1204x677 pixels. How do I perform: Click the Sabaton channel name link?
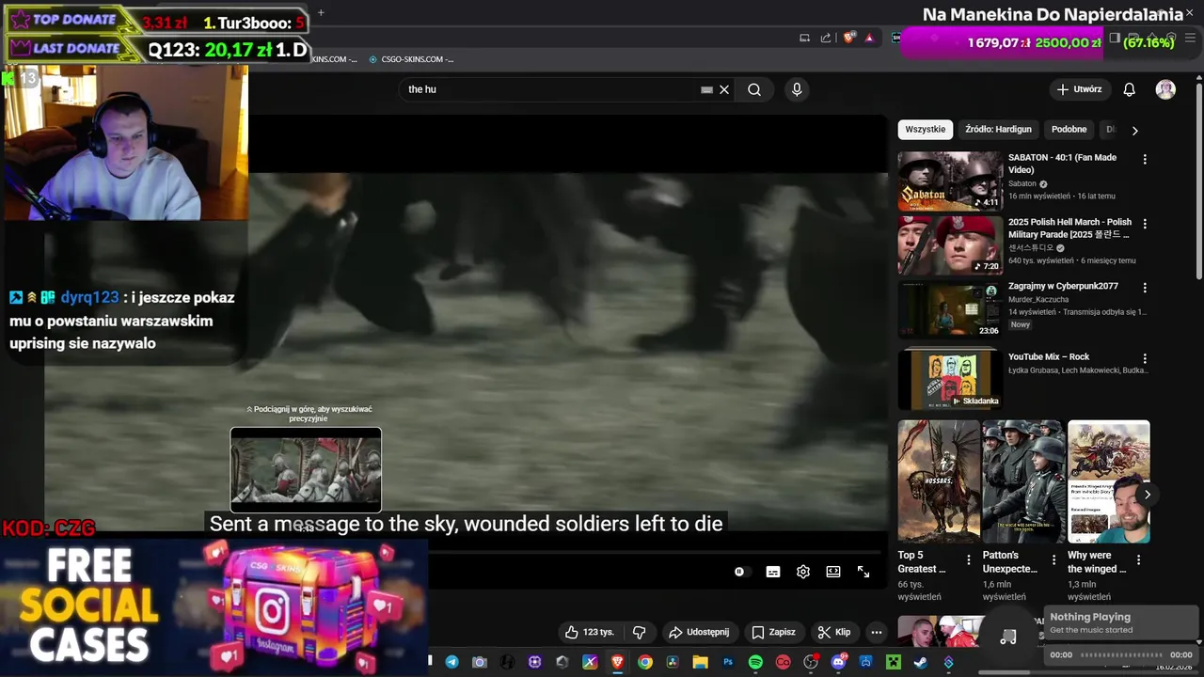[x=1022, y=183]
